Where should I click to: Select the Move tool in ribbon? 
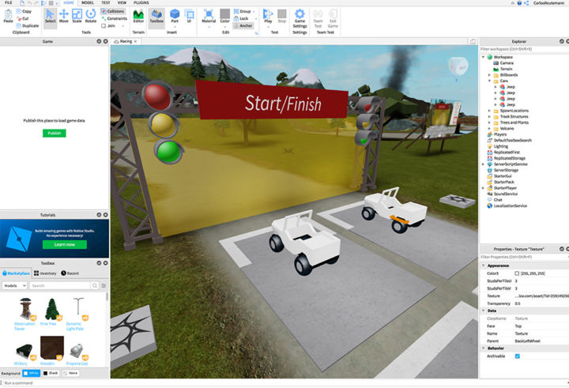[x=64, y=16]
